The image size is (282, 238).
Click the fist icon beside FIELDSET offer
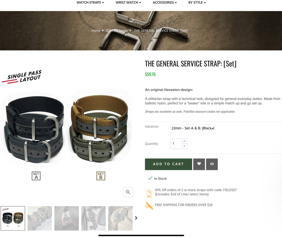click(149, 194)
